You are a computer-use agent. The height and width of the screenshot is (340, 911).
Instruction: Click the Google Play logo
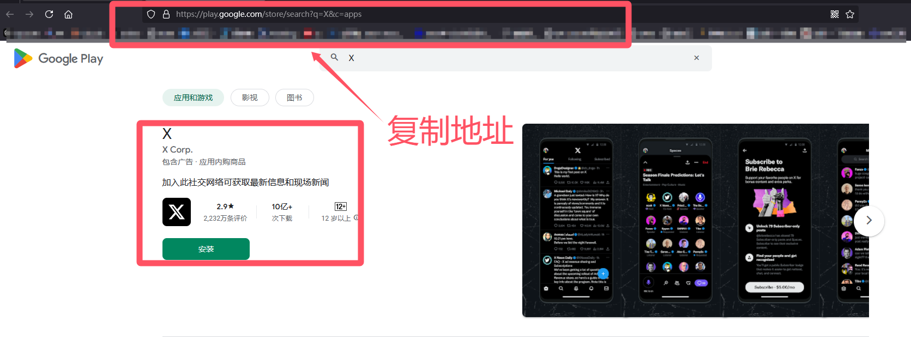(58, 58)
